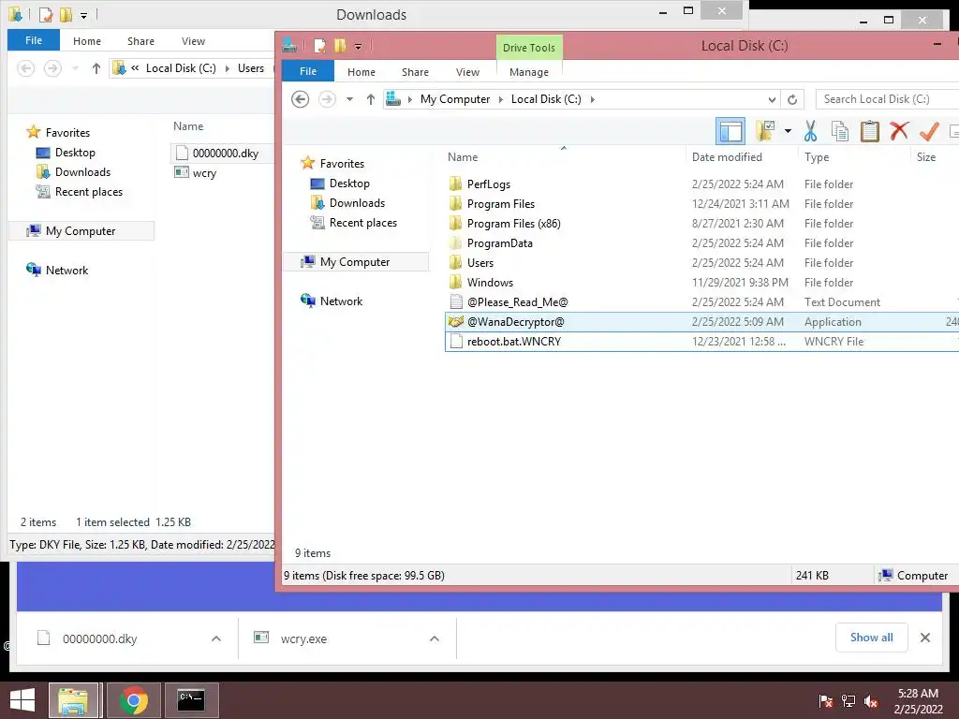Click the Cut scissors icon in Local Disk toolbar
The width and height of the screenshot is (959, 719).
tap(810, 131)
